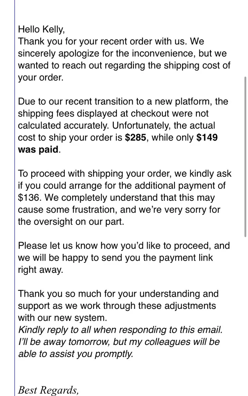Click the blue vertical quote bar on the left
Screen dimensions: 248x396
(x=15, y=198)
